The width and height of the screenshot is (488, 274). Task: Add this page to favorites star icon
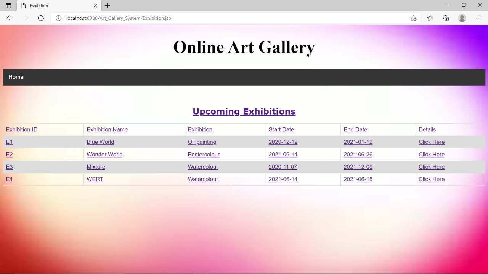(x=413, y=18)
